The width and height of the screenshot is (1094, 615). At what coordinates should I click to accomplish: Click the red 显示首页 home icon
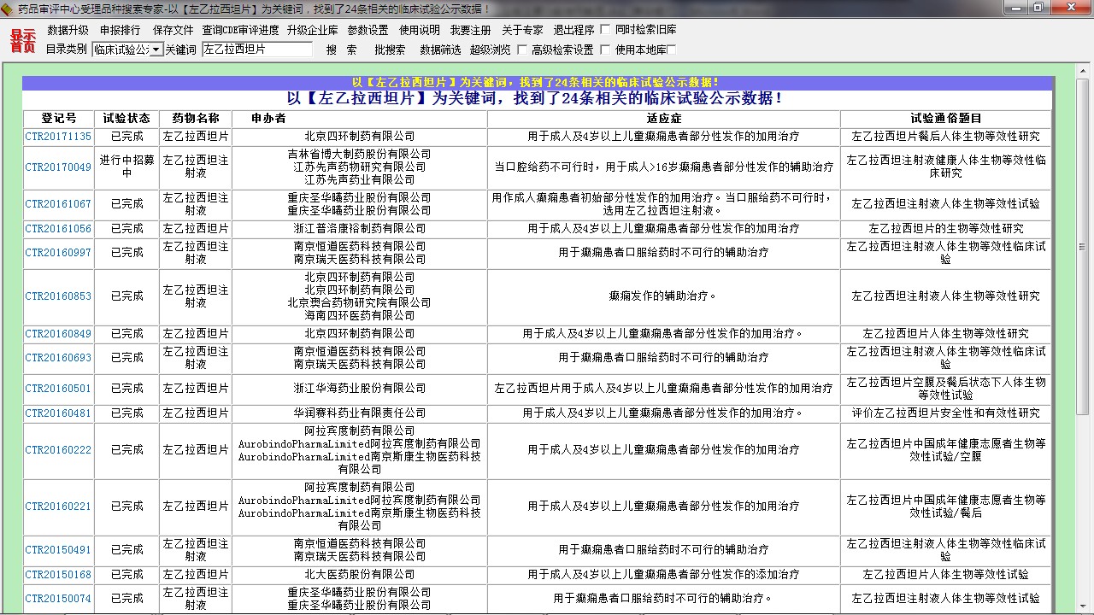23,41
